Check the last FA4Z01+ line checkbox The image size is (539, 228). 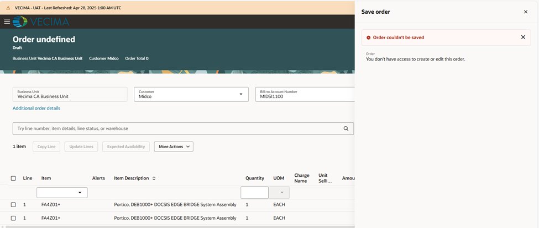13,218
